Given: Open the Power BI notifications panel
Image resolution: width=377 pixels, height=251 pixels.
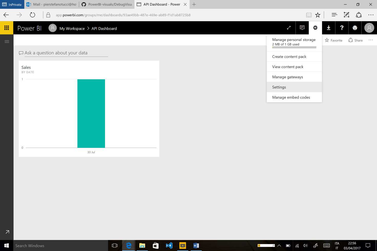Looking at the screenshot, I should [x=302, y=28].
